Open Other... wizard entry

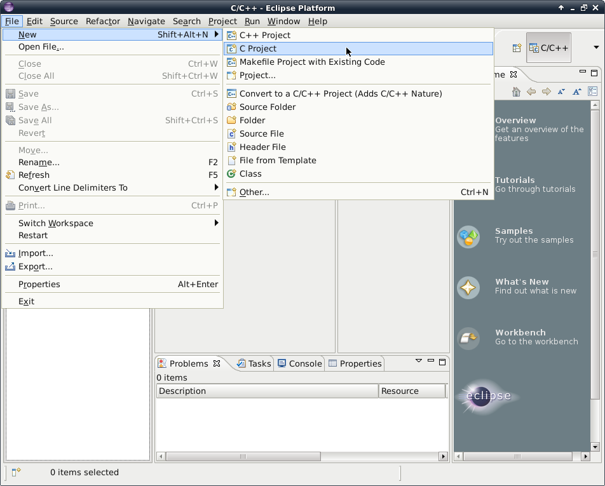pos(358,192)
